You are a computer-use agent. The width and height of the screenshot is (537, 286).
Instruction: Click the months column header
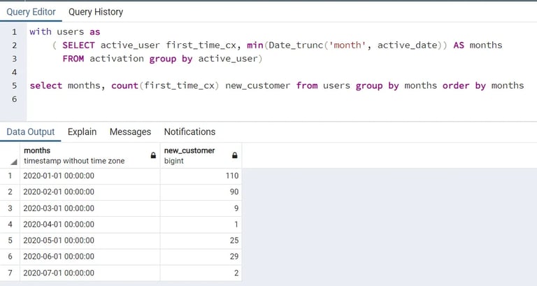89,155
